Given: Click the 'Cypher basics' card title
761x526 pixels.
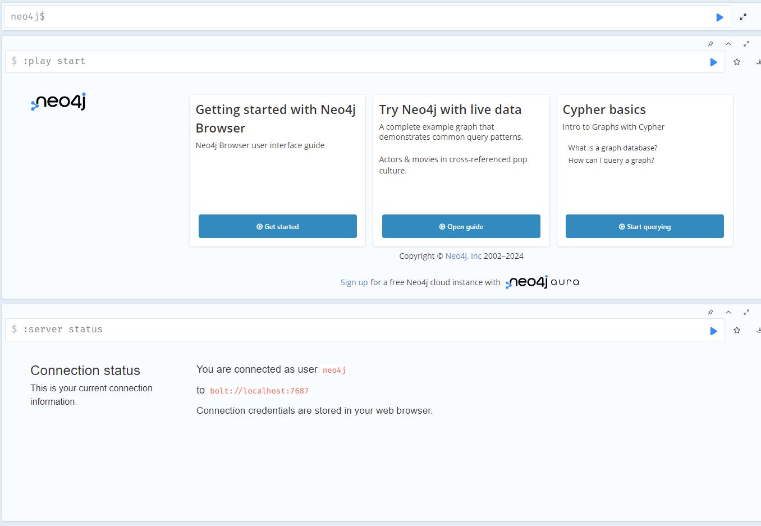Looking at the screenshot, I should pyautogui.click(x=604, y=109).
